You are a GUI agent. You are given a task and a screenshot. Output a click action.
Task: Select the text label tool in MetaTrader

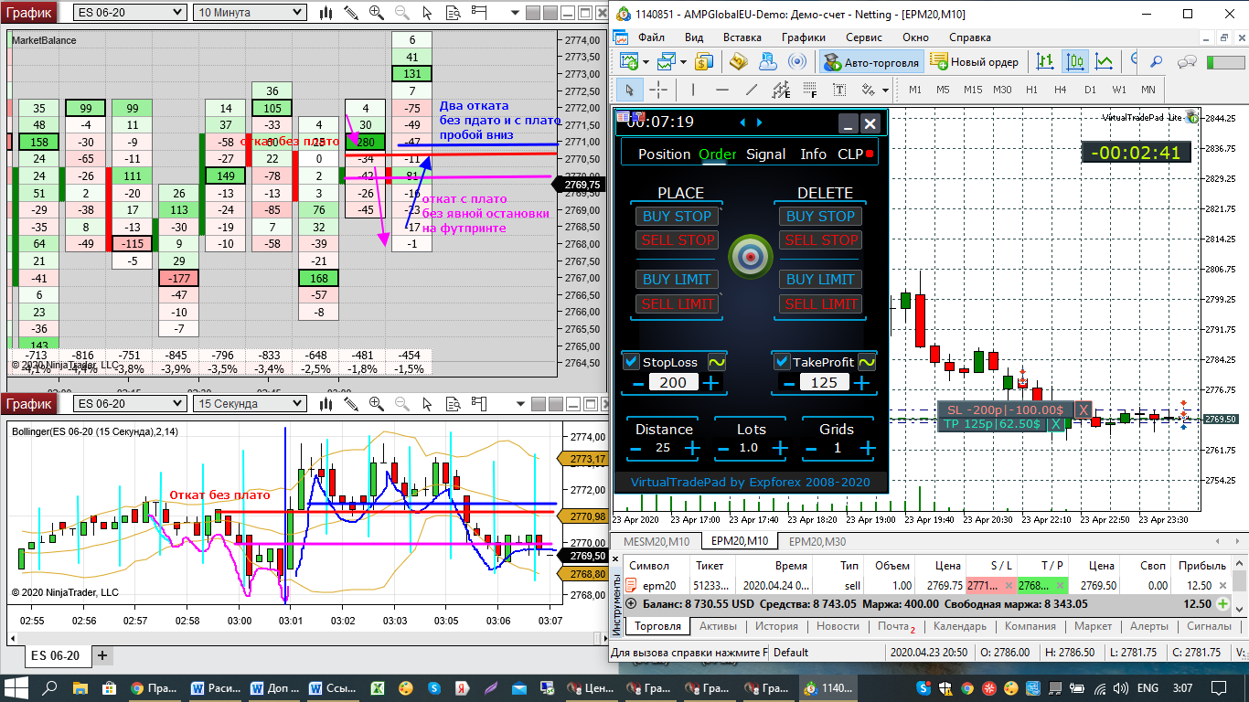(x=839, y=90)
